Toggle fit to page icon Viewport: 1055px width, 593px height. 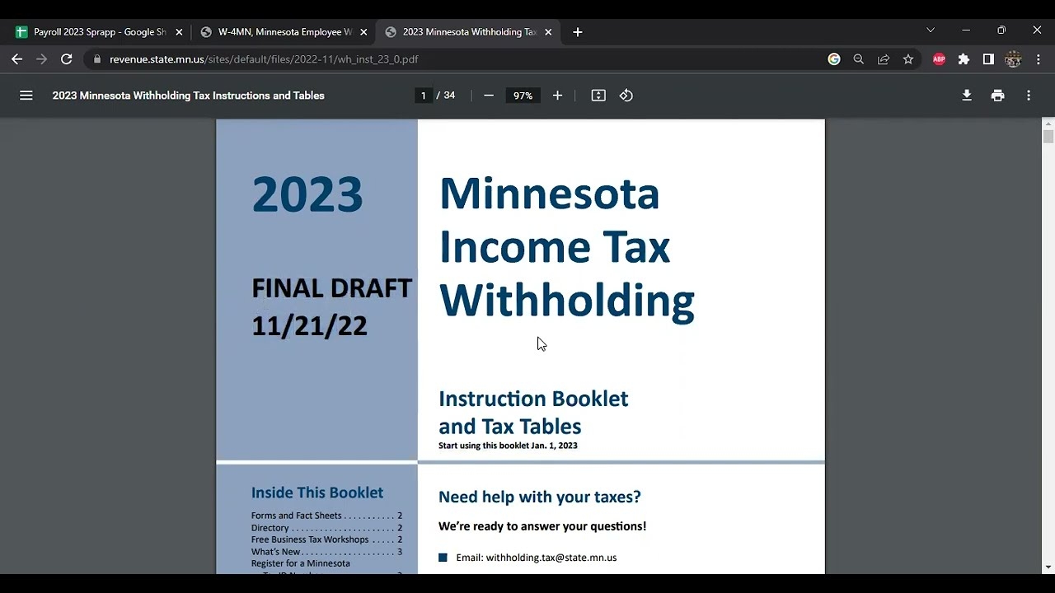coord(598,96)
